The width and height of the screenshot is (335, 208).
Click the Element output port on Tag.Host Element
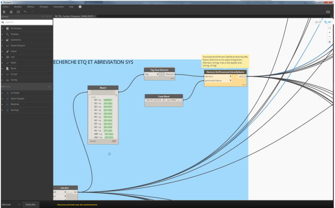(170, 74)
